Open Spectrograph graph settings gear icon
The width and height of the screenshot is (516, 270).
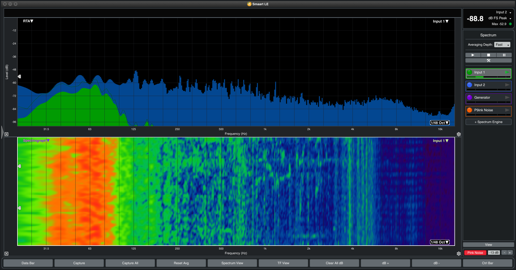pos(459,254)
